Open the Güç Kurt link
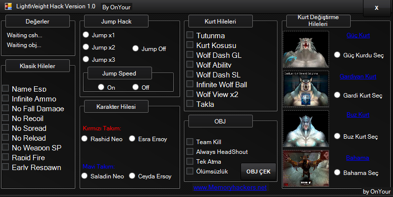Image resolution: width=393 pixels, height=197 pixels. pos(358,35)
